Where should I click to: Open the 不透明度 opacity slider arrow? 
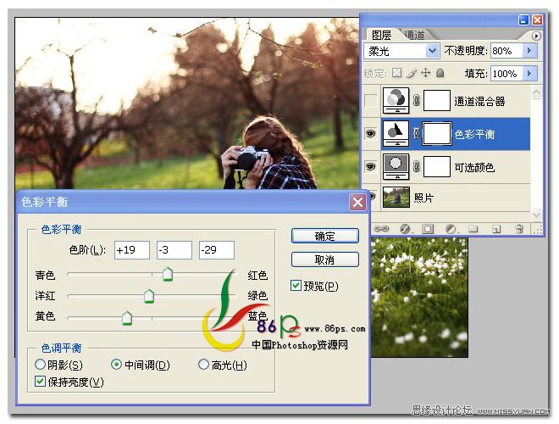click(x=529, y=51)
